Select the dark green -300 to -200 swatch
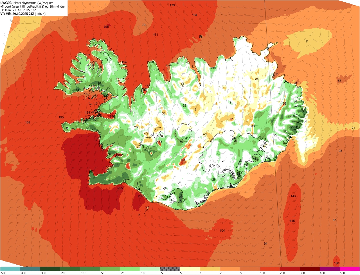The width and height of the screenshot is (360, 275). [x=50, y=269]
